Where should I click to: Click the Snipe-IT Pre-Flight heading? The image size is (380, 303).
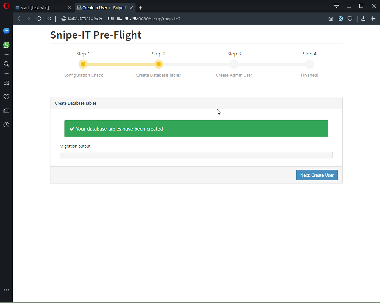(x=96, y=35)
